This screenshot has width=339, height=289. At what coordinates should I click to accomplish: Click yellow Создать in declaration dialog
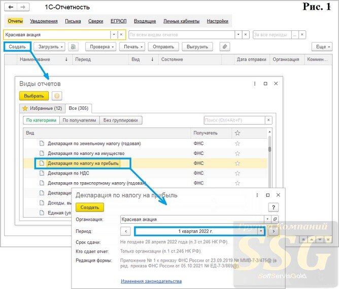pos(90,208)
